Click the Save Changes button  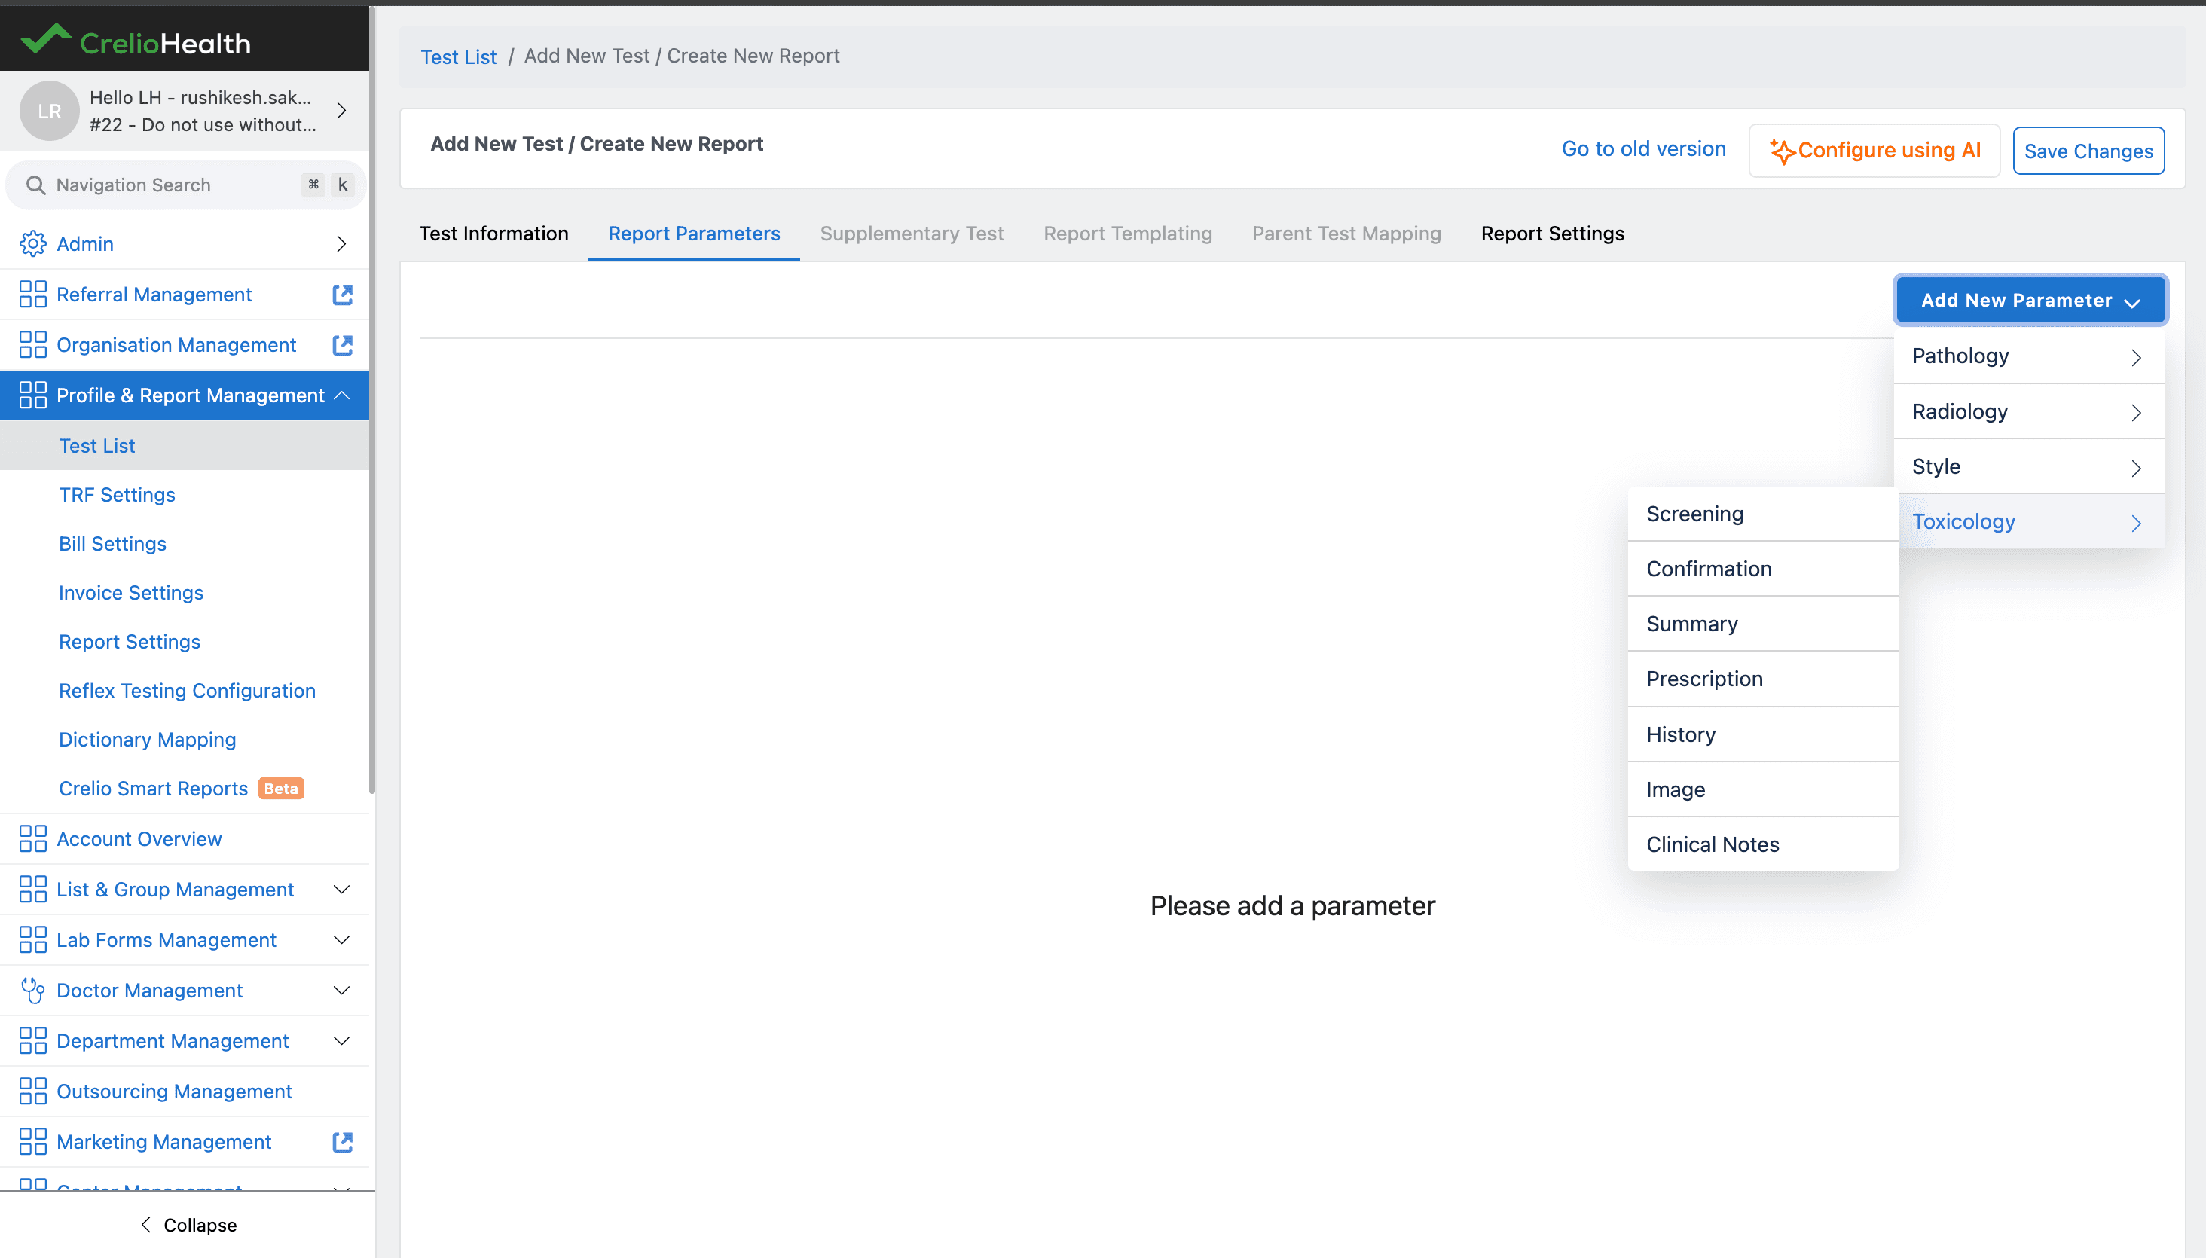click(x=2088, y=151)
